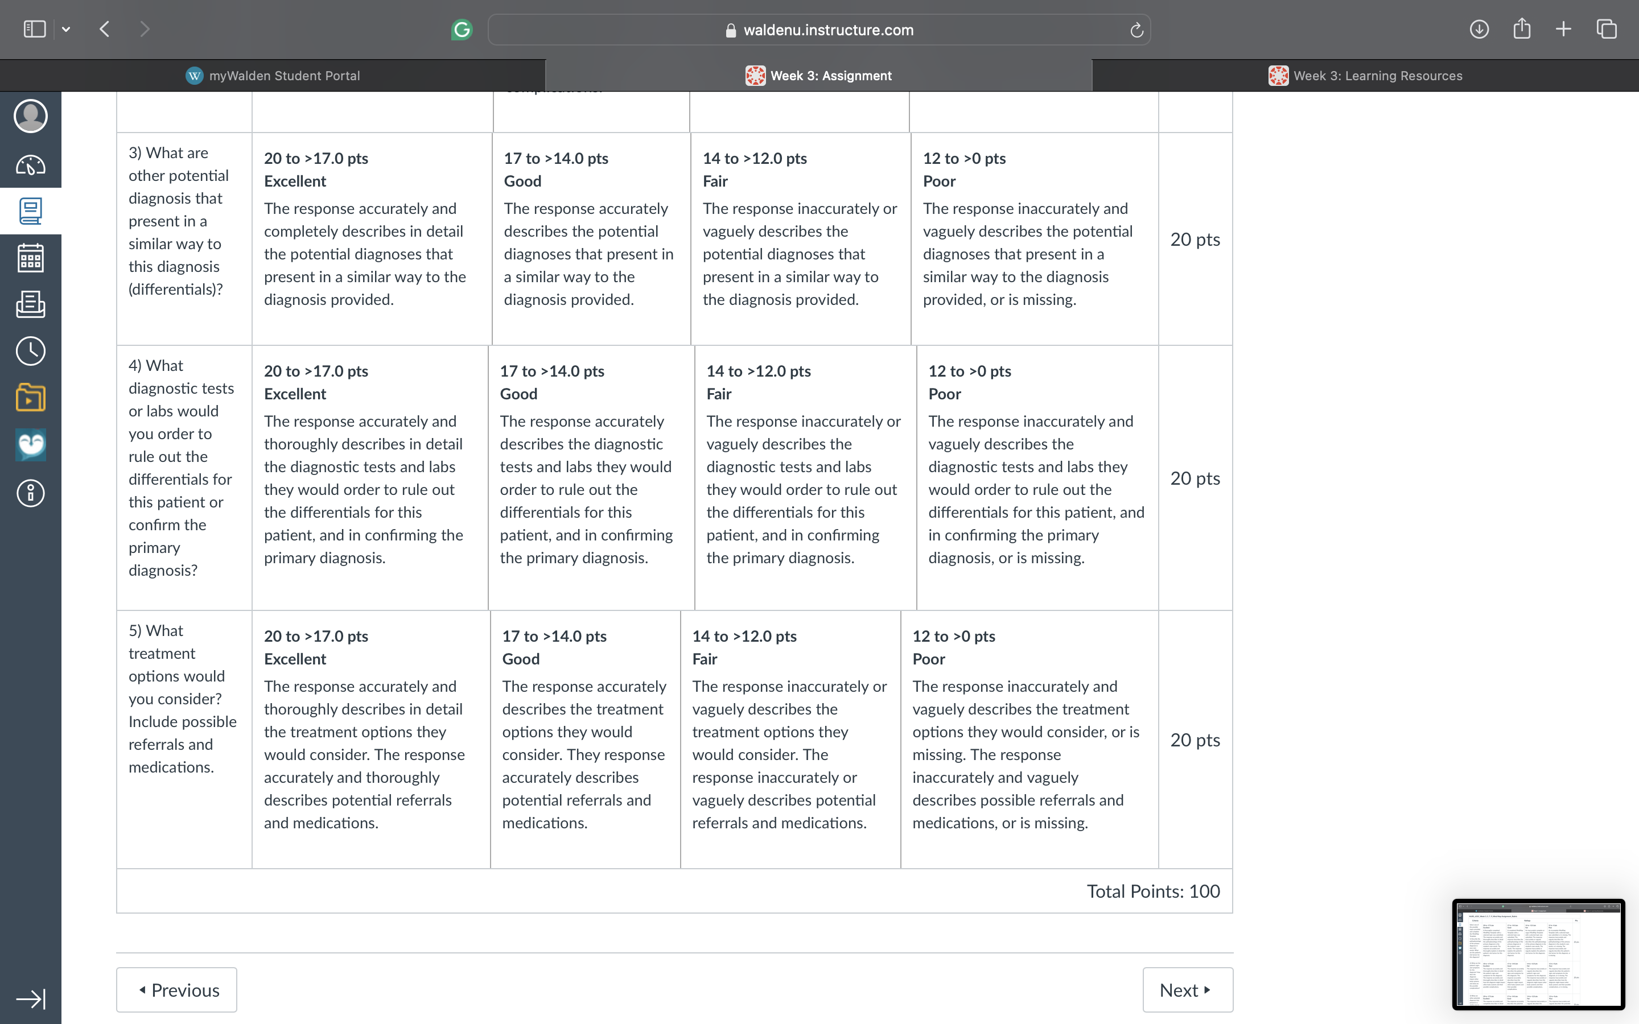
Task: Switch to myWalden Student Portal tab
Action: (273, 75)
